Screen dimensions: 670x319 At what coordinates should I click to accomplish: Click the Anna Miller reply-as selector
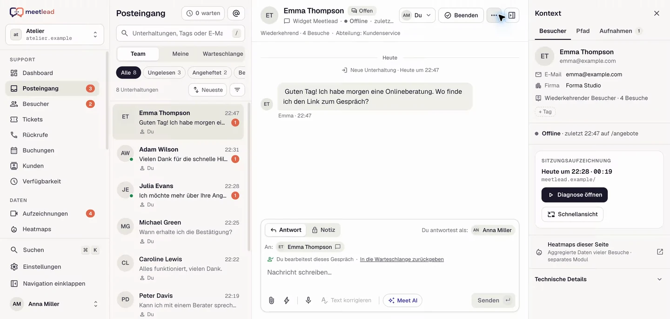point(493,230)
